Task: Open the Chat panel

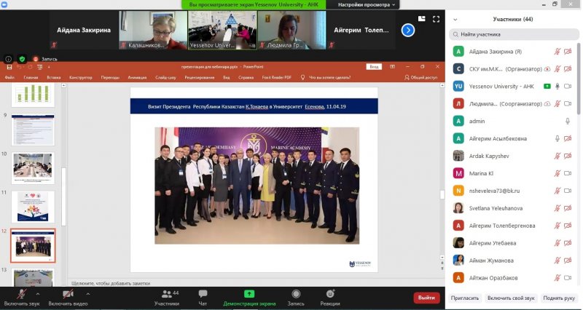Action: click(x=203, y=296)
